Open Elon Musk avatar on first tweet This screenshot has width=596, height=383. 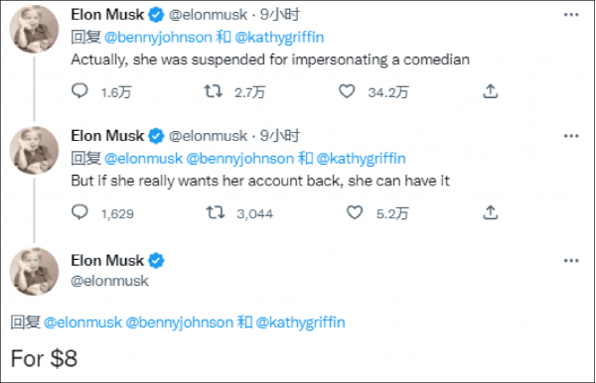tap(34, 29)
